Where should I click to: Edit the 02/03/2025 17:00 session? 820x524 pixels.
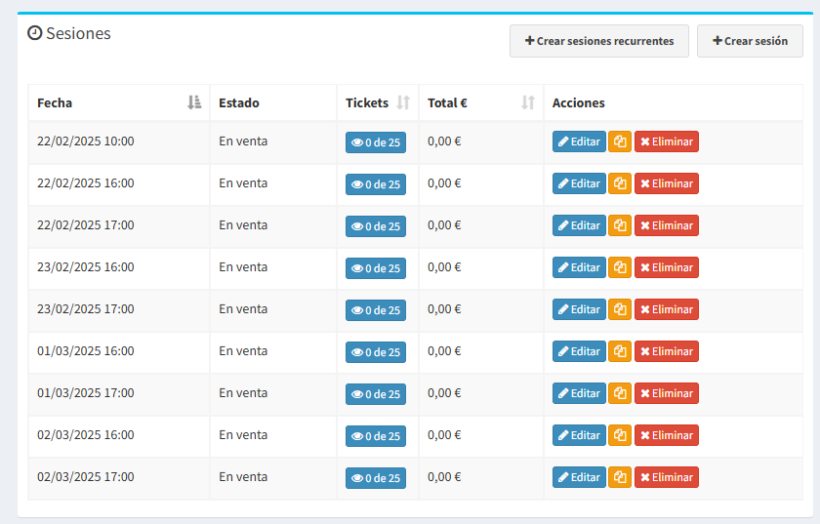click(x=579, y=477)
